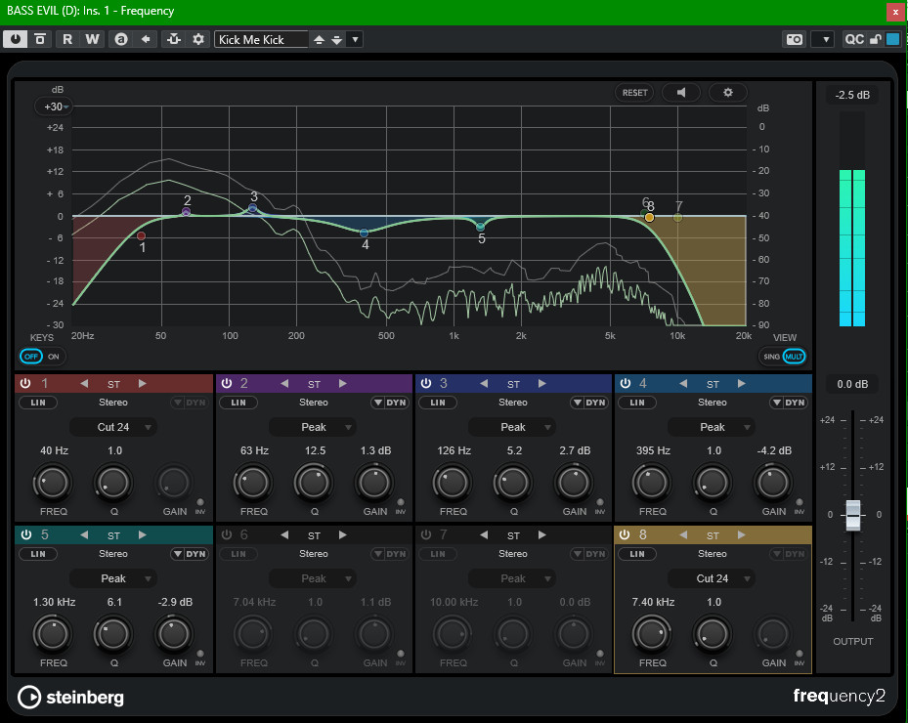Open EQ settings gear beside RESET
This screenshot has height=723, width=908.
tap(727, 93)
